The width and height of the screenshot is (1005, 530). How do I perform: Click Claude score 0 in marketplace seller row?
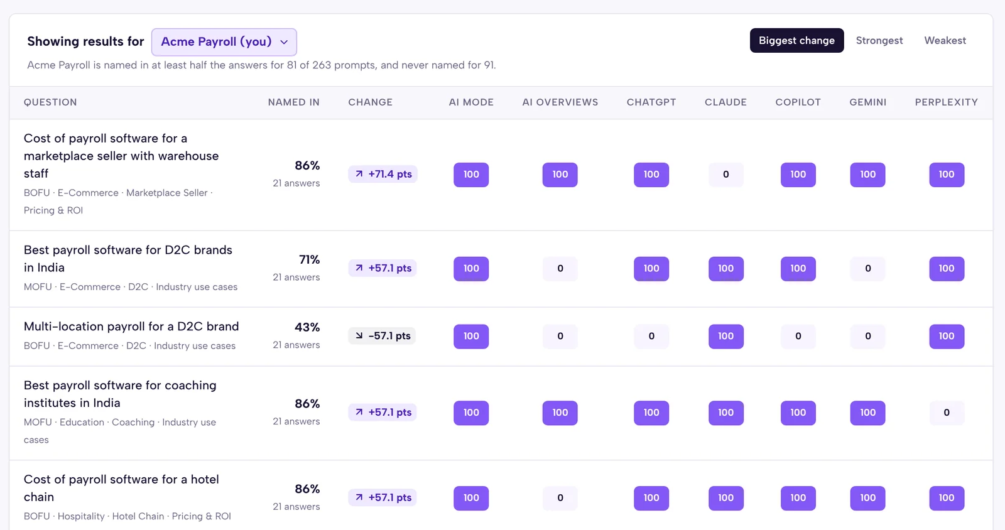click(725, 175)
